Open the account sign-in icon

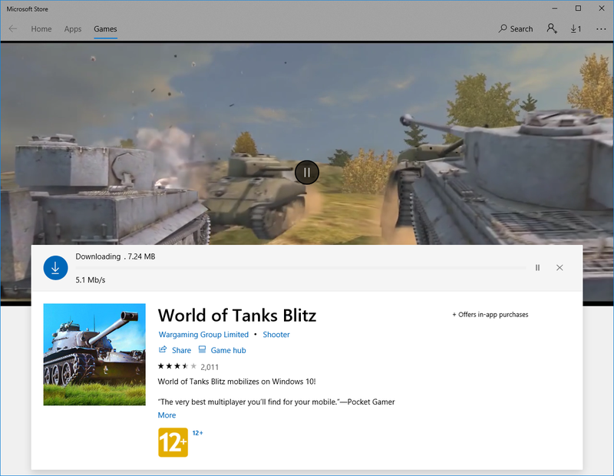(x=552, y=28)
